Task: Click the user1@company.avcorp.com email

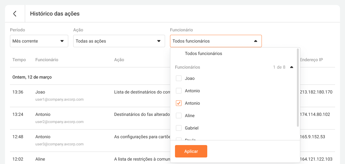Action: click(59, 99)
